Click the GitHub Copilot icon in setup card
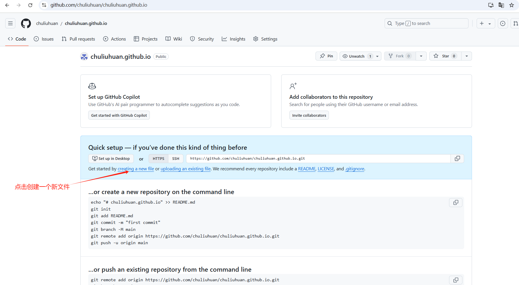Viewport: 519px width, 285px height. click(92, 86)
